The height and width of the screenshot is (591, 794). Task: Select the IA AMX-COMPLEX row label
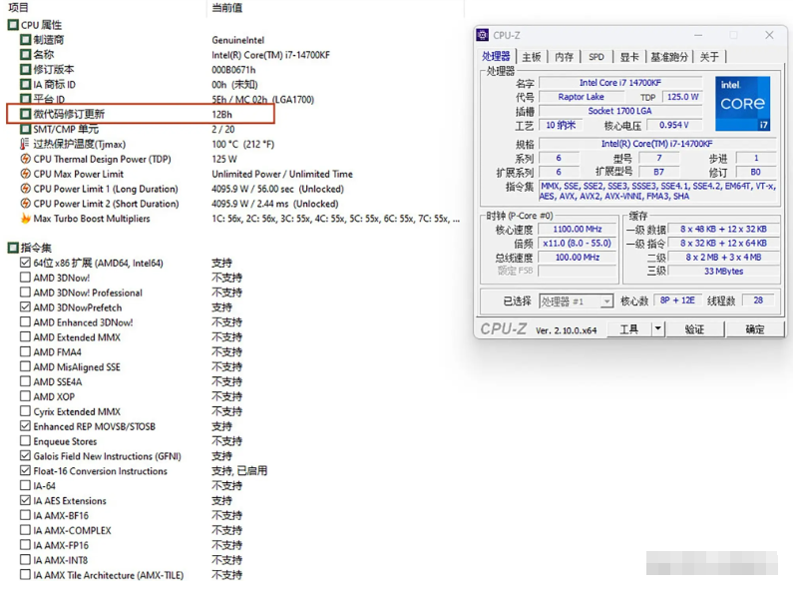point(73,530)
